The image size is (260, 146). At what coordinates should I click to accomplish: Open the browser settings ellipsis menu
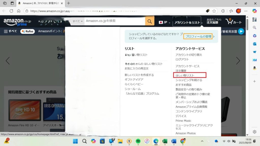(x=246, y=11)
